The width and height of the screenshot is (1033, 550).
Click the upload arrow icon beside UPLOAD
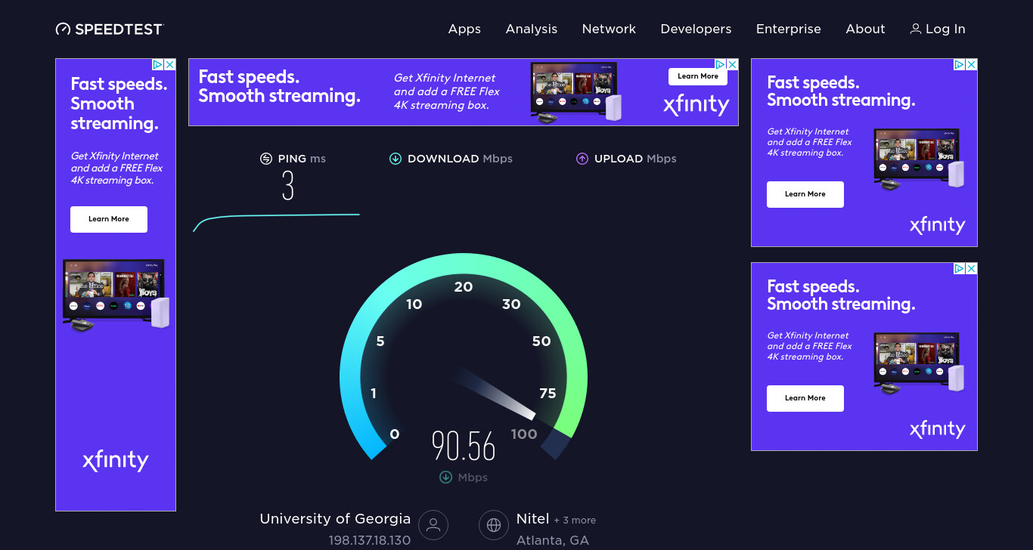pos(582,159)
